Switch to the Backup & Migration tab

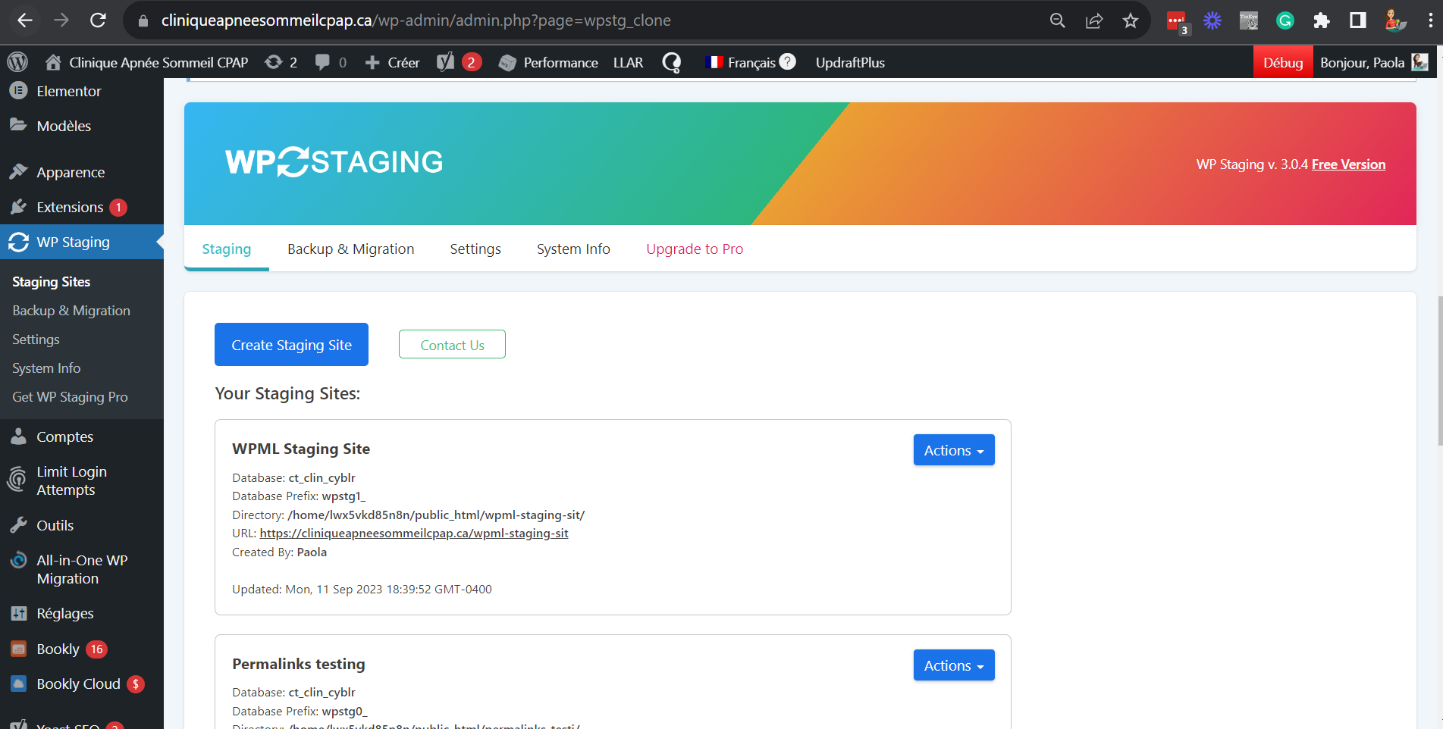click(350, 249)
